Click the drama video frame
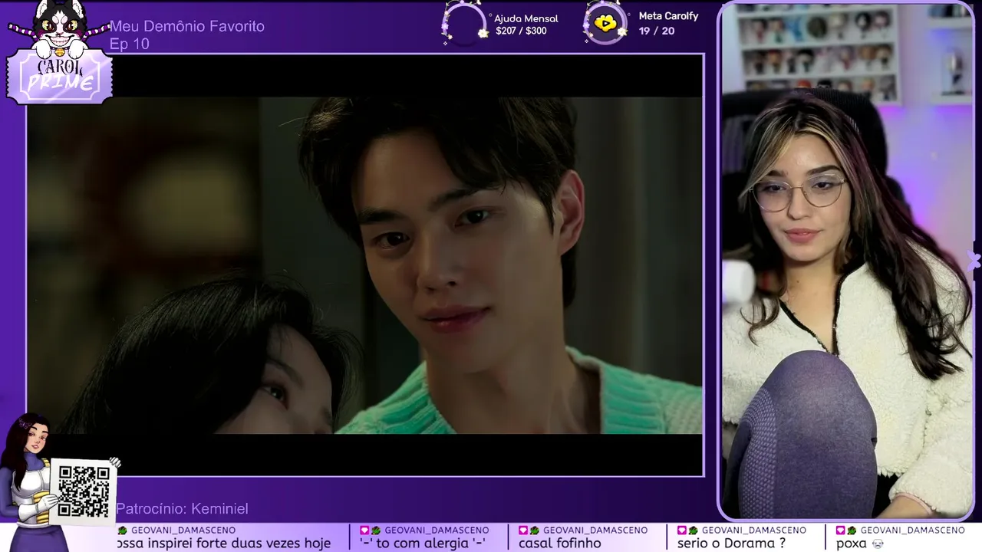This screenshot has height=552, width=982. (365, 265)
